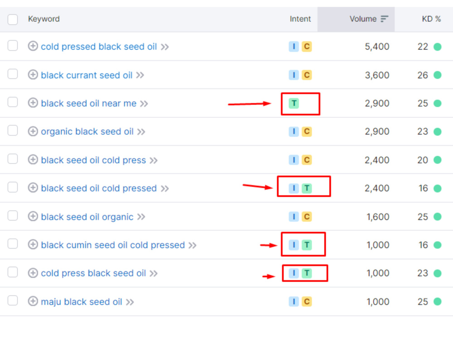This screenshot has height=339, width=453.
Task: Click the T badge in black seed oil cold pressed row
Action: [x=307, y=188]
